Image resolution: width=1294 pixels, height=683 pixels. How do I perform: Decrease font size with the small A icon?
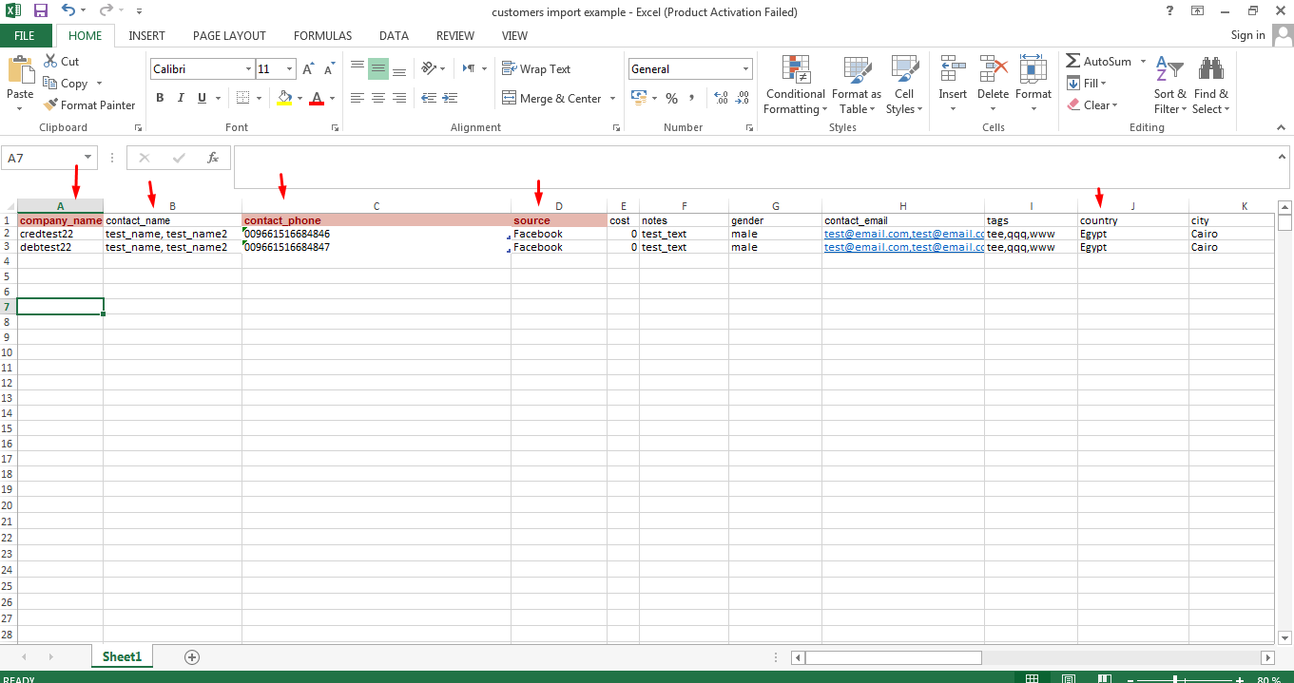click(329, 69)
